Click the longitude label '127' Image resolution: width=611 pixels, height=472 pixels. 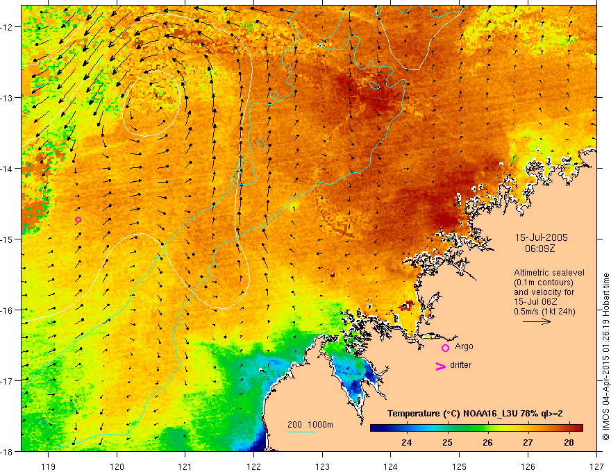(x=596, y=466)
